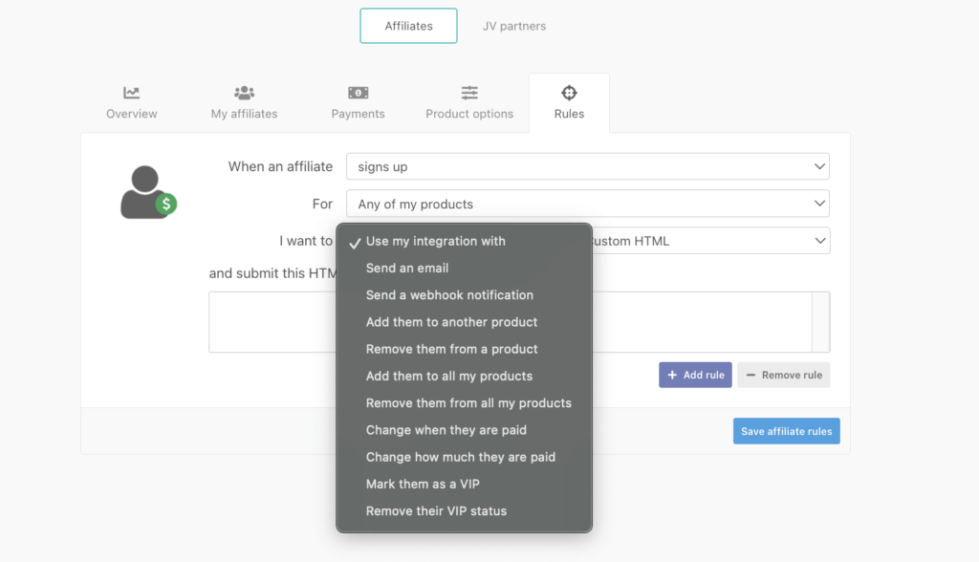
Task: Switch to the Affiliates tab
Action: [408, 26]
